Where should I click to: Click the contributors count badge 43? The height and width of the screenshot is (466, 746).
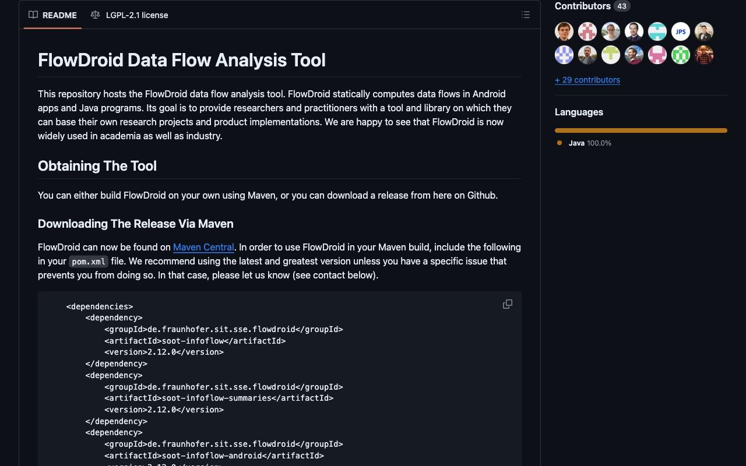pyautogui.click(x=622, y=6)
